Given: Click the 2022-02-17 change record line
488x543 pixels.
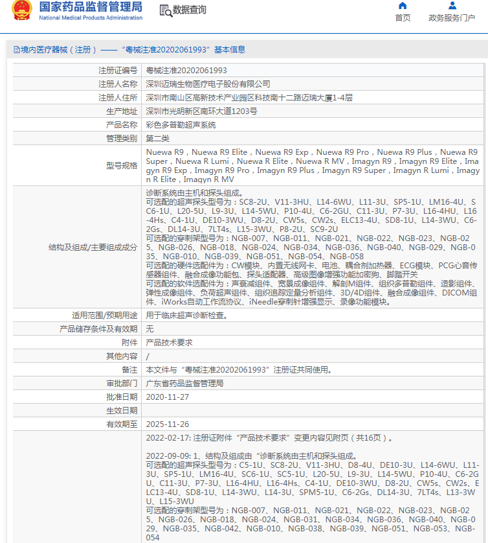Looking at the screenshot, I should click(270, 438).
